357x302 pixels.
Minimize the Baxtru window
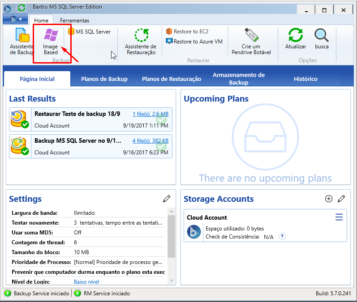coord(306,10)
